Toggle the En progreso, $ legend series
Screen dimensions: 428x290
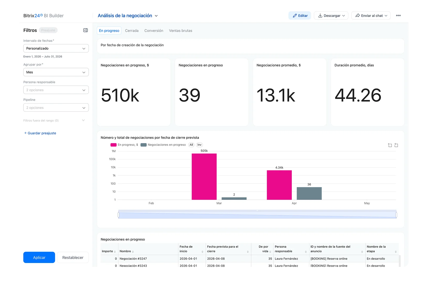(124, 145)
